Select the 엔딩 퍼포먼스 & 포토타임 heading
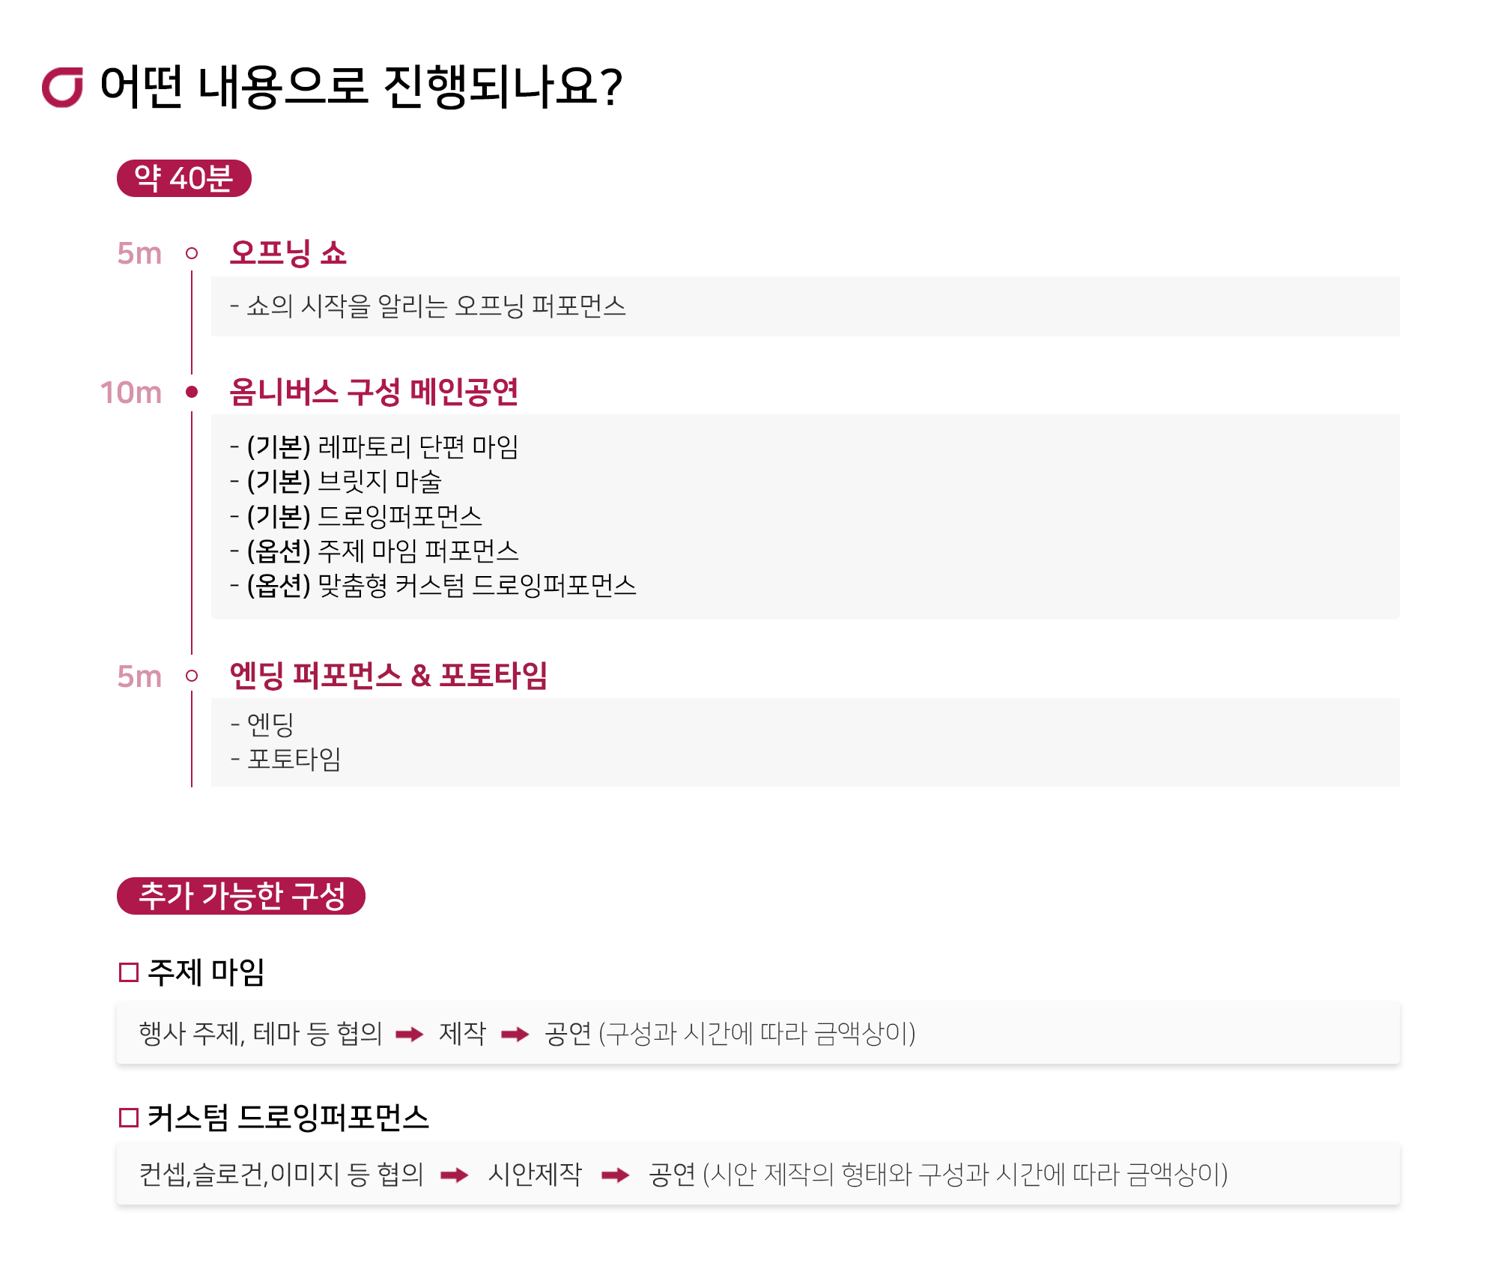The height and width of the screenshot is (1275, 1498). 388,676
